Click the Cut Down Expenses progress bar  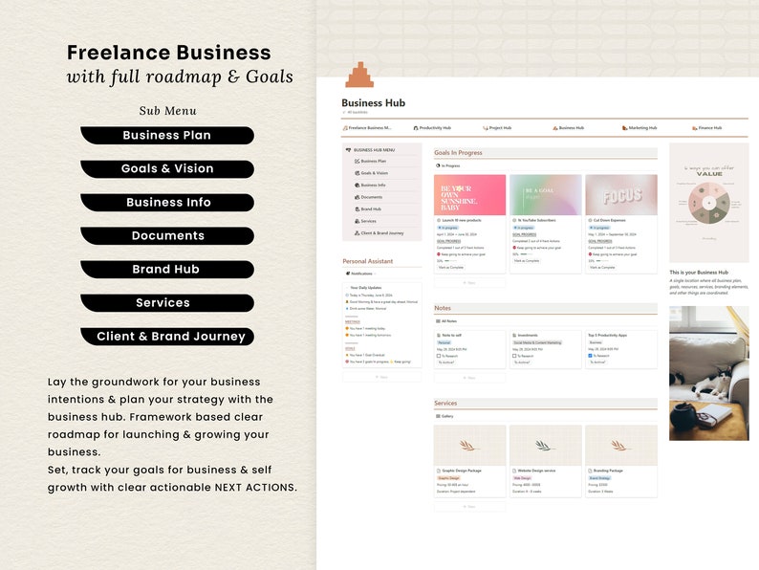[x=601, y=260]
